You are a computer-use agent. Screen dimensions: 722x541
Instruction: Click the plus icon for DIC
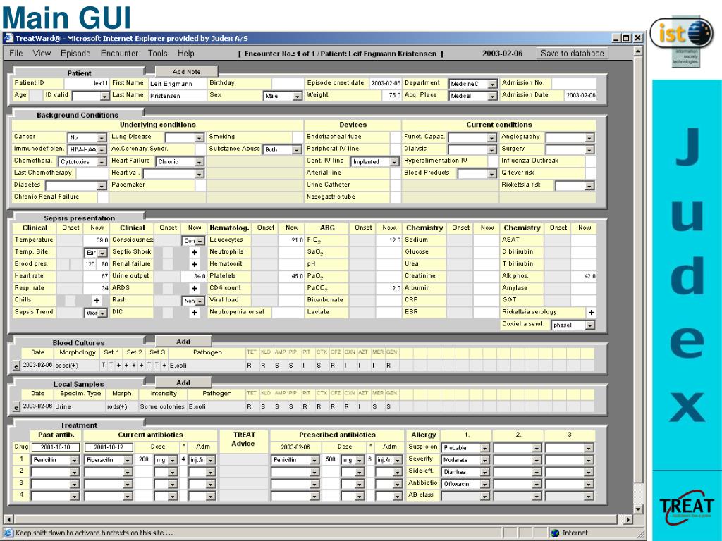(x=195, y=312)
